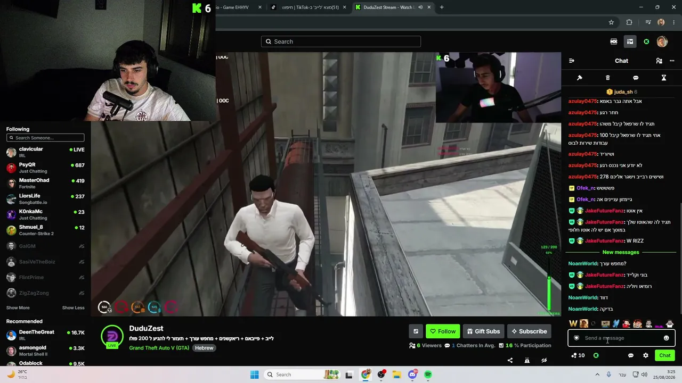
Task: Collapse the following list with Show Less
Action: click(73, 307)
